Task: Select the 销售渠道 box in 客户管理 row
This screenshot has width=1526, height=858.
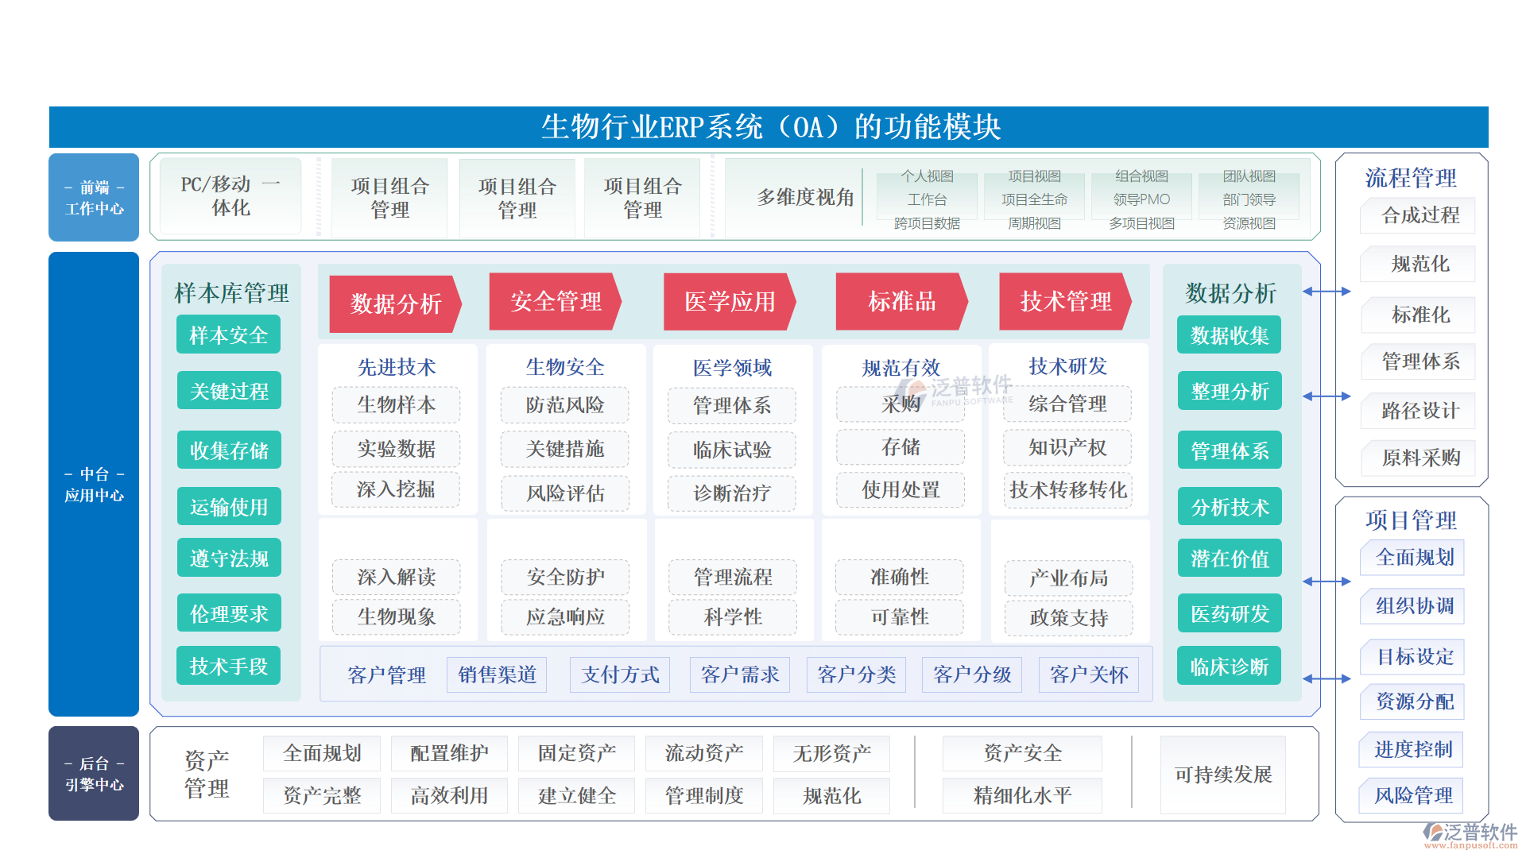Action: click(x=497, y=674)
